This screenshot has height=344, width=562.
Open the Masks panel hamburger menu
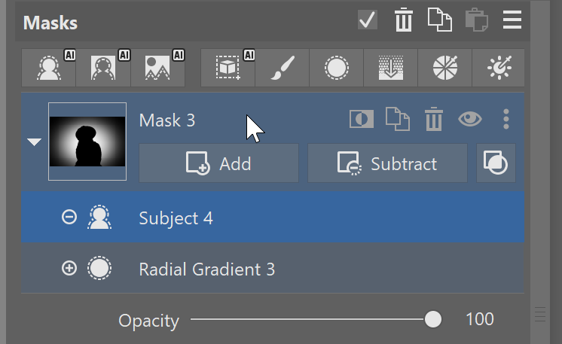pos(512,20)
